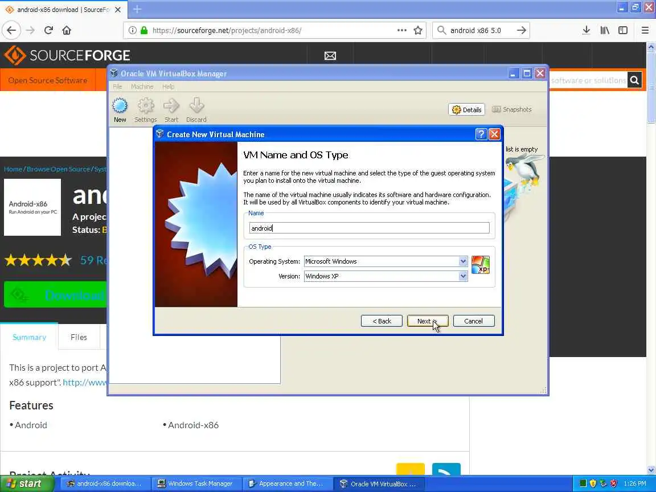The image size is (656, 492).
Task: Click the Home breadcrumb link
Action: click(x=13, y=169)
